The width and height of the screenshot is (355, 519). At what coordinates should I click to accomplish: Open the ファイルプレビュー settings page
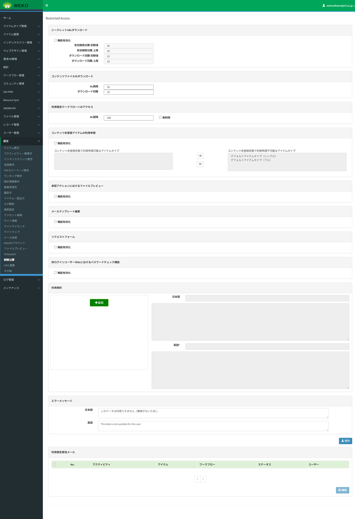pyautogui.click(x=16, y=249)
